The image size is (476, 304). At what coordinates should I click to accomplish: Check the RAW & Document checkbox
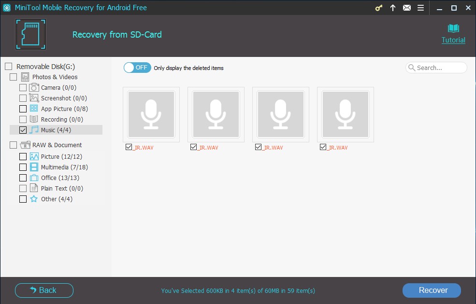click(14, 145)
